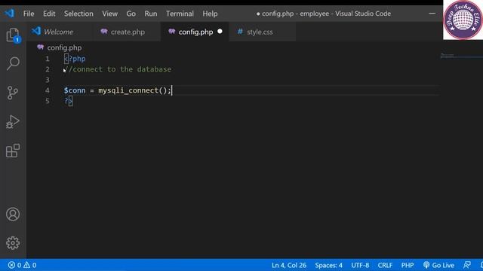Image resolution: width=483 pixels, height=271 pixels.
Task: Open the Selection menu
Action: pos(78,14)
